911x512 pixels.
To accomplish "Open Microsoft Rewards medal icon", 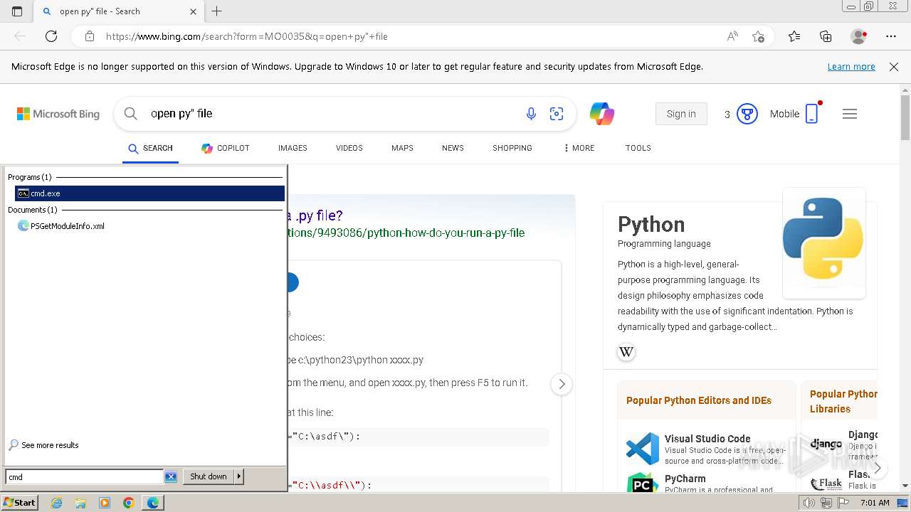I will pos(747,114).
